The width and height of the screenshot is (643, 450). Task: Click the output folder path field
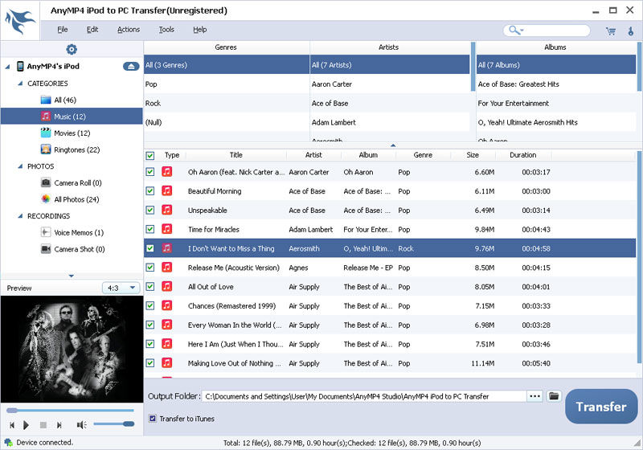click(x=364, y=396)
